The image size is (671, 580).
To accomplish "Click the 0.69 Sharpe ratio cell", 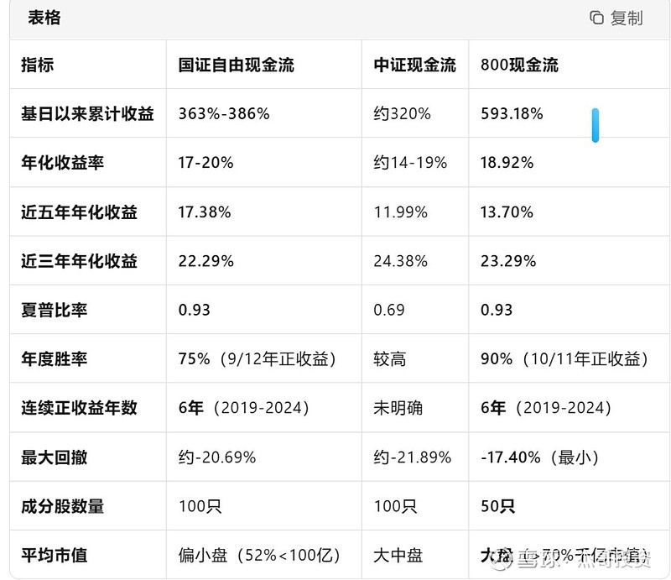I will 389,310.
